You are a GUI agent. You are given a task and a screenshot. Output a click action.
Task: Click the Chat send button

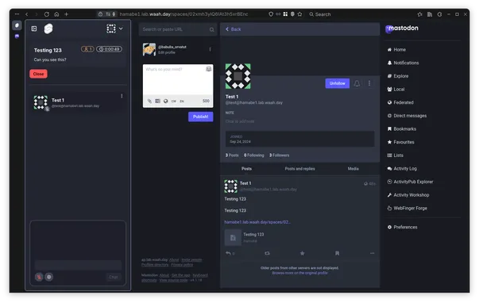click(x=114, y=277)
